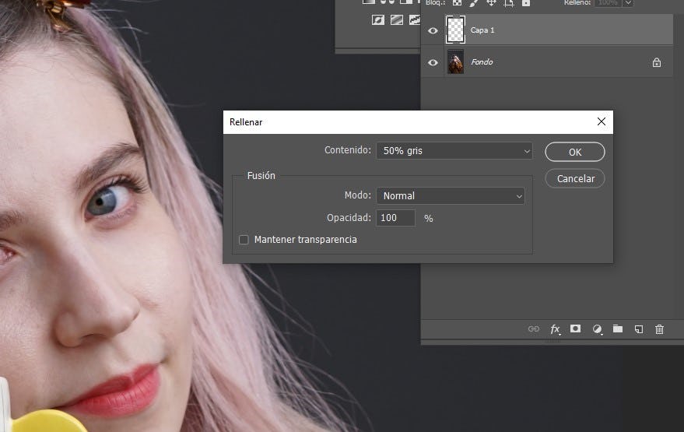Open the Contenido dropdown
This screenshot has height=432, width=684.
point(454,151)
